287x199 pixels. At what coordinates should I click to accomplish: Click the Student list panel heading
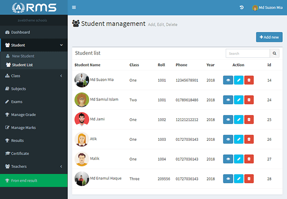pos(88,53)
